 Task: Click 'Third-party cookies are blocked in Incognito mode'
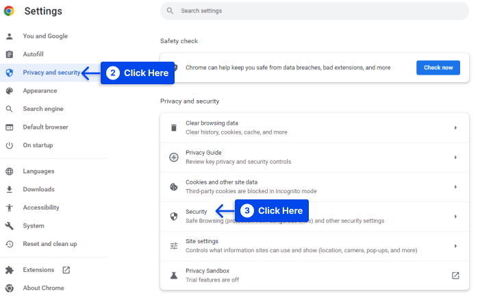click(x=251, y=191)
